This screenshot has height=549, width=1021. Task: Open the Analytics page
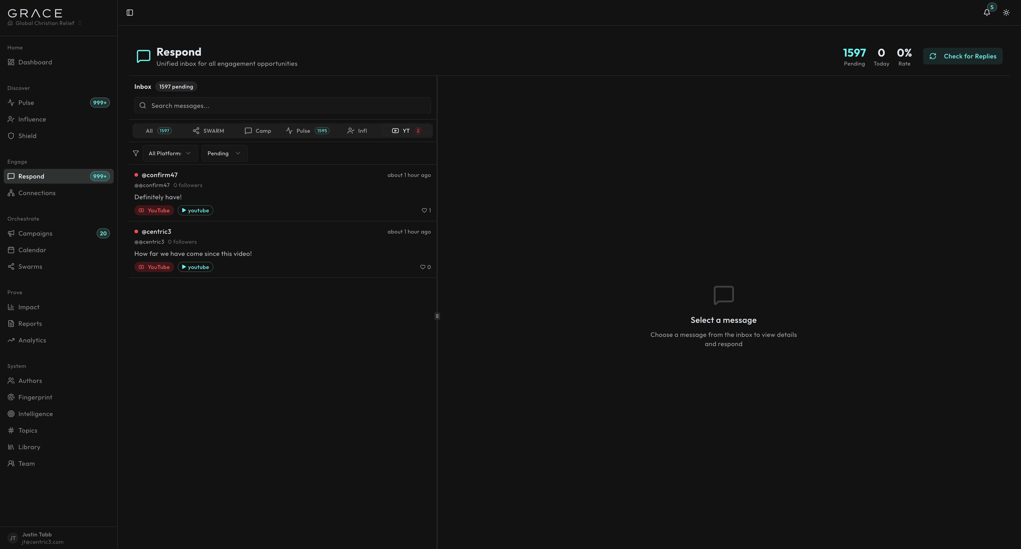[32, 340]
